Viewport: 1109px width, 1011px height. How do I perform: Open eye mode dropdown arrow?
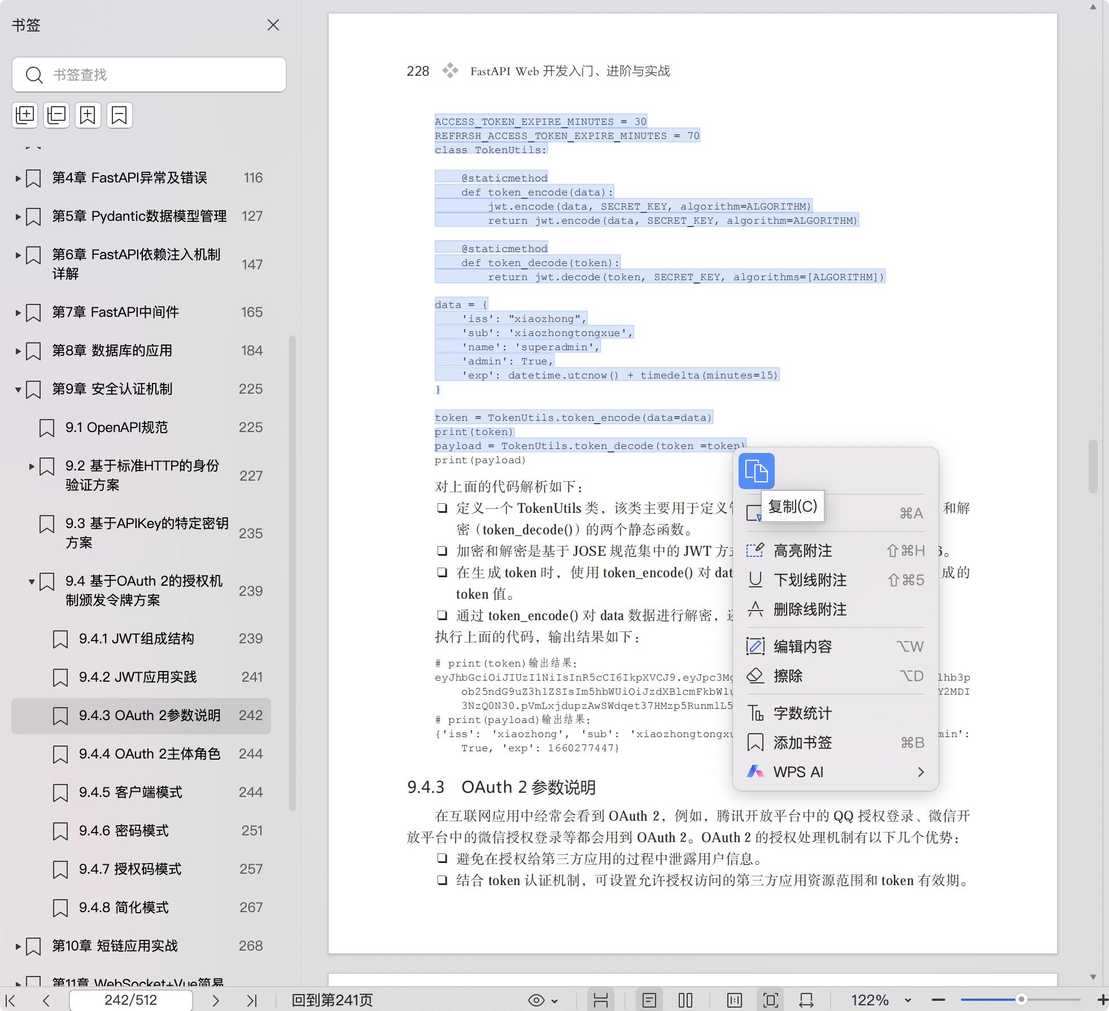pos(554,1001)
